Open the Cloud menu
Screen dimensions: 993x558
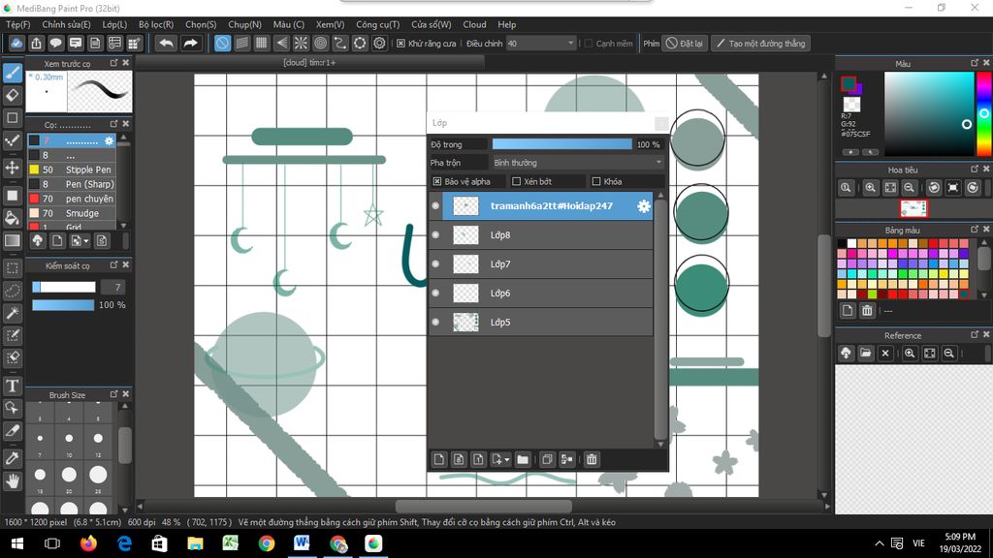click(x=474, y=24)
